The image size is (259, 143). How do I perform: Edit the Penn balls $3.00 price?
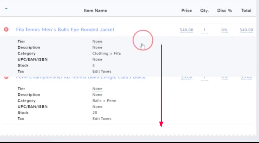(186, 78)
